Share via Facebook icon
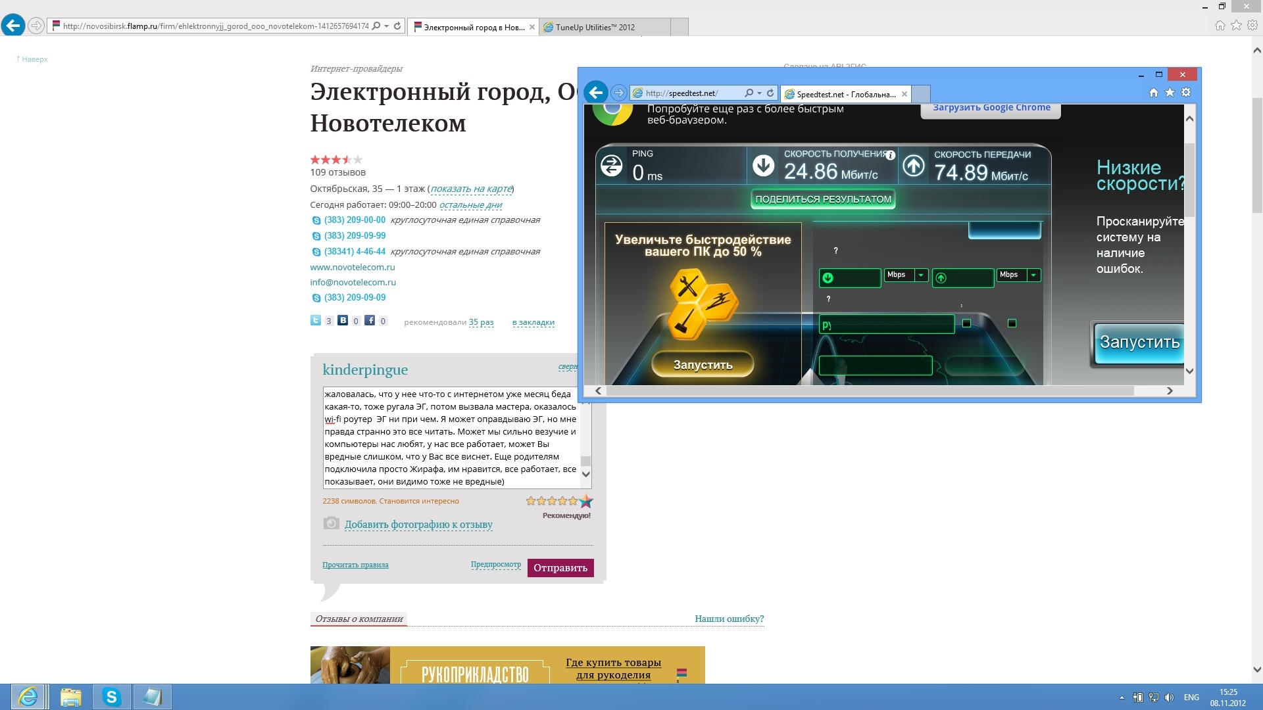The image size is (1263, 710). (x=370, y=320)
